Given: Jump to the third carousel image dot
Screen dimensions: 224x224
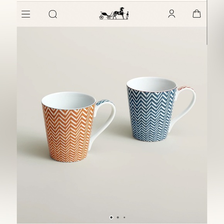Looking at the screenshot, I should click(x=124, y=217).
